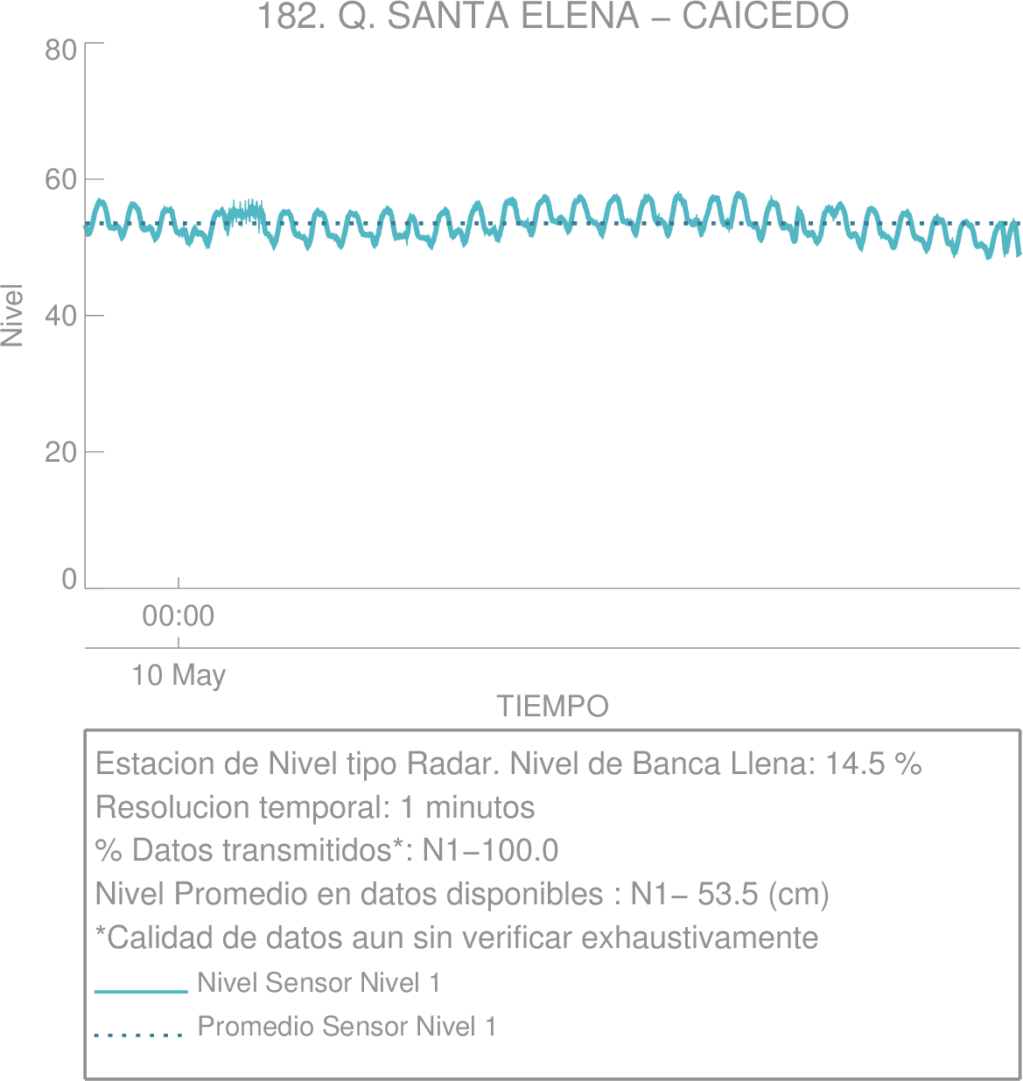Click the noisy level curve segment after 00:00
This screenshot has width=1023, height=1081.
point(242,212)
